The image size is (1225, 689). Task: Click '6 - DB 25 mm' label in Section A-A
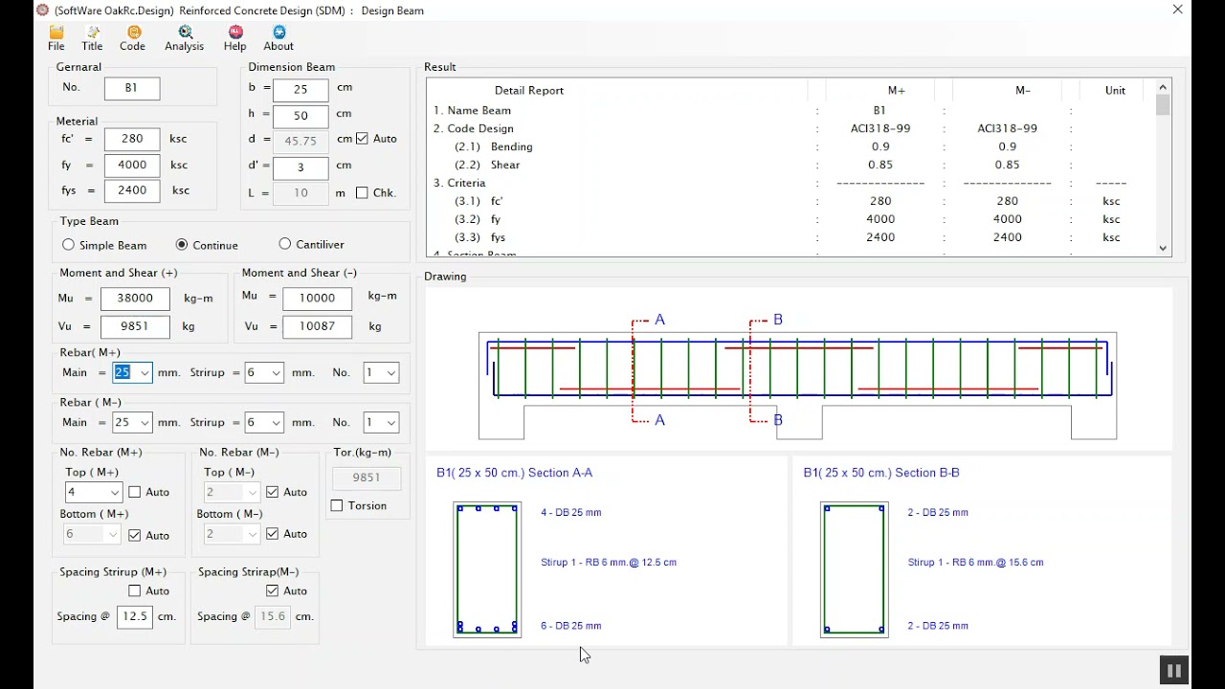coord(571,626)
